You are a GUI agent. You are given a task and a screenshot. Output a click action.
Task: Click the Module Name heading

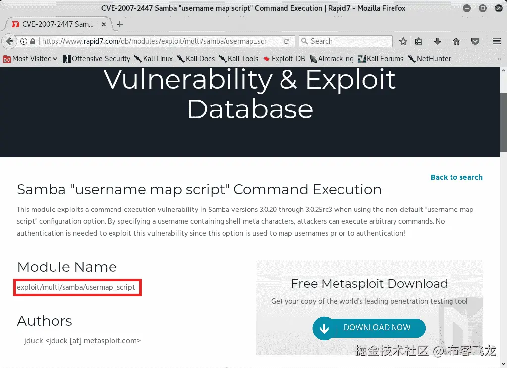point(67,267)
